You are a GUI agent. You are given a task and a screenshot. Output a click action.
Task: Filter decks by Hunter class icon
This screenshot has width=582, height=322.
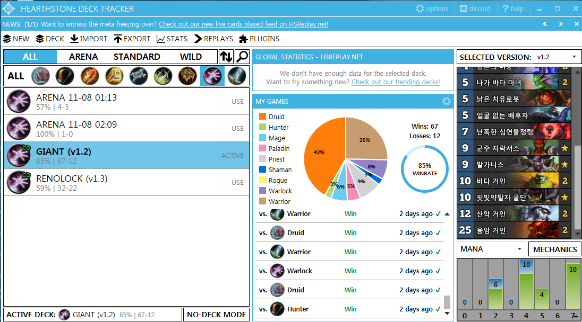65,76
